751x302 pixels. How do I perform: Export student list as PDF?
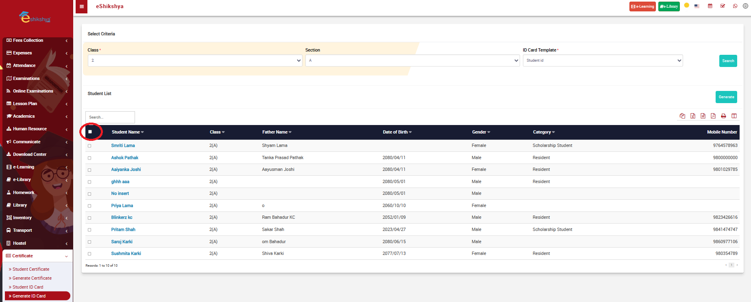pos(713,116)
